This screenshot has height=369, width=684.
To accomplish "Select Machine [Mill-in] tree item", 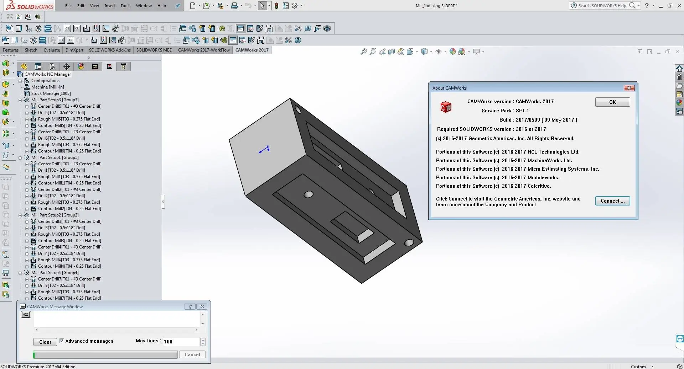I will click(x=47, y=87).
